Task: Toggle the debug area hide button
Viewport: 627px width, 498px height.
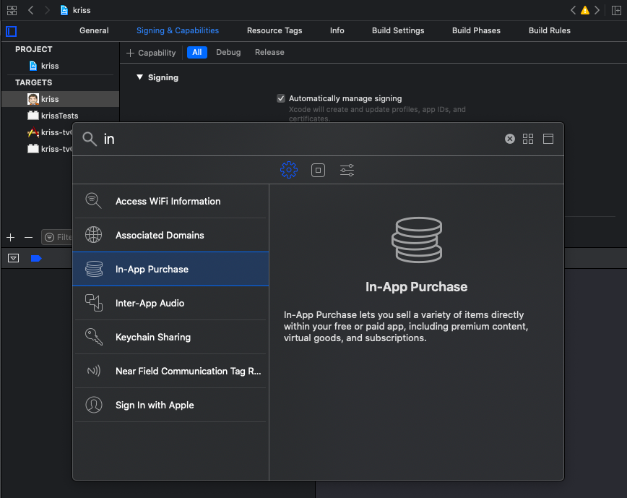Action: click(13, 259)
